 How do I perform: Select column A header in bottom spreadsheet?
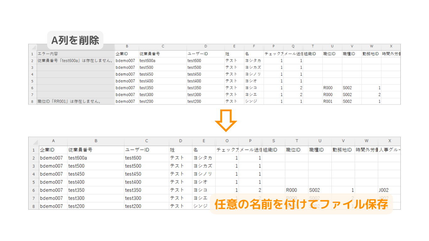click(53, 141)
